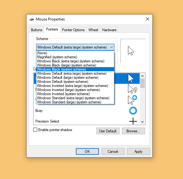This screenshot has width=183, height=179.
Task: Choose Windows Default (extra large) in list
Action: [x=75, y=73]
